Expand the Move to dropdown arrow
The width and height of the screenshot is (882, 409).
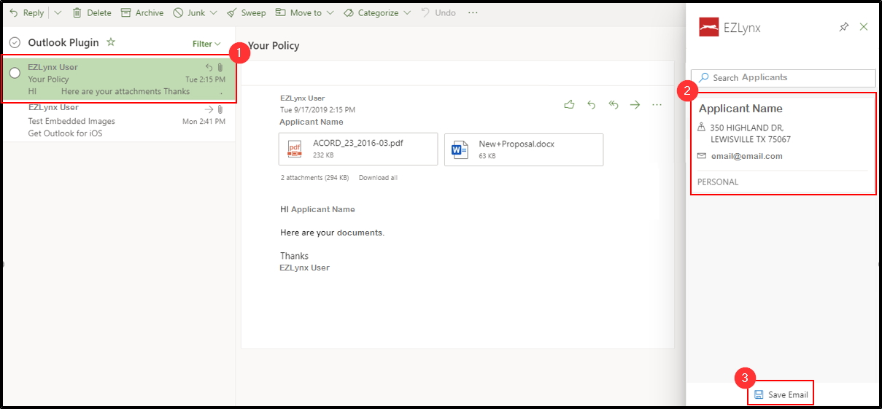point(330,12)
